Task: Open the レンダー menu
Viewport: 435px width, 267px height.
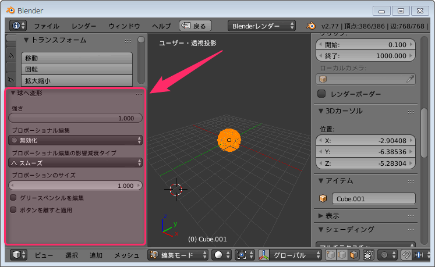Action: (84, 26)
